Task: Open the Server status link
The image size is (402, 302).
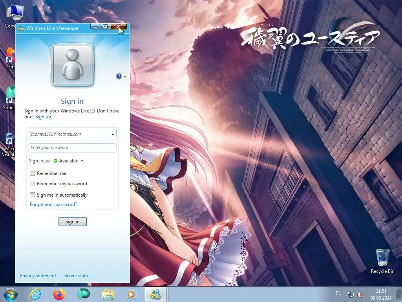Action: pyautogui.click(x=77, y=276)
